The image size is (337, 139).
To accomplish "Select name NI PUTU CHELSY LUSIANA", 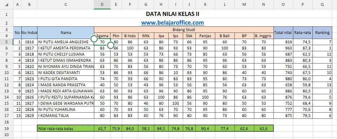I will (x=65, y=54).
